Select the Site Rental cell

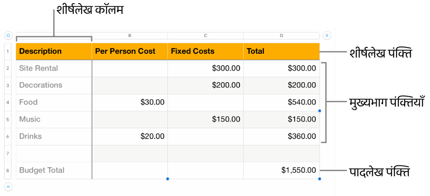[54, 69]
